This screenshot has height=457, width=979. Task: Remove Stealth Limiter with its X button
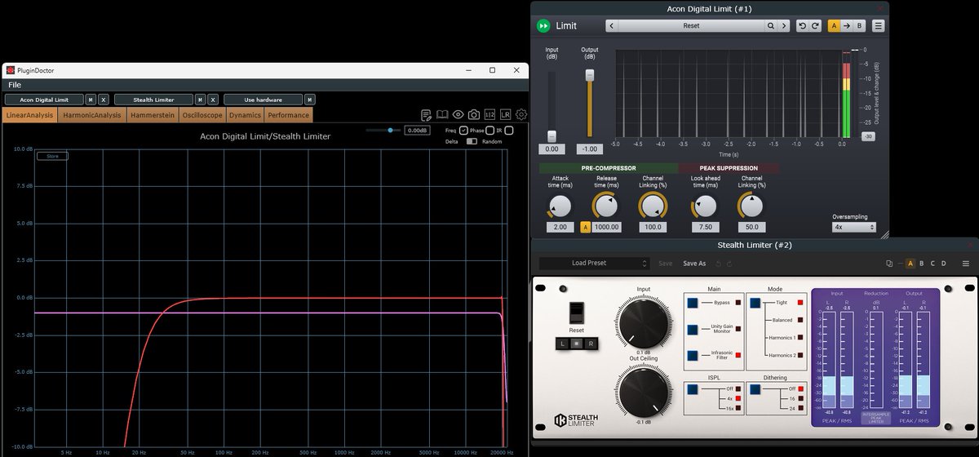212,100
